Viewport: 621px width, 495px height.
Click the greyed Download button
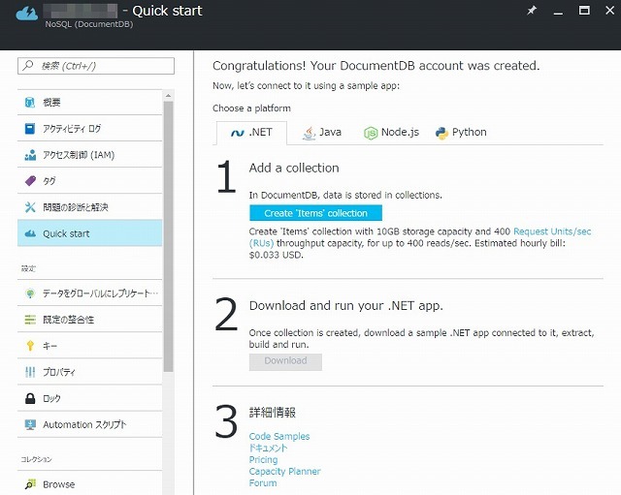285,361
